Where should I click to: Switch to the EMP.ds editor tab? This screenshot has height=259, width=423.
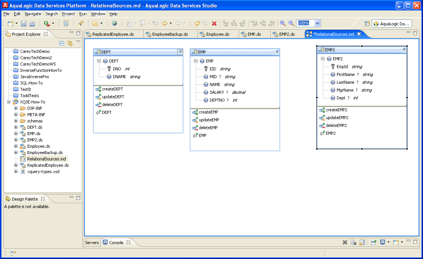point(254,34)
